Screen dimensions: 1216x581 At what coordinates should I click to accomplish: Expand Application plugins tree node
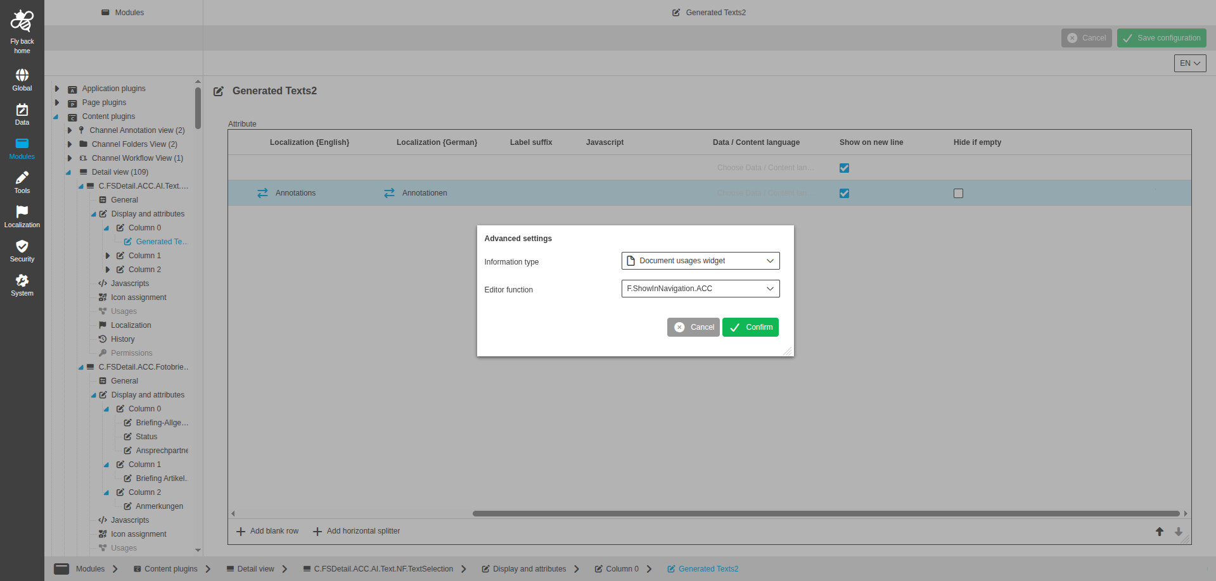pyautogui.click(x=57, y=89)
